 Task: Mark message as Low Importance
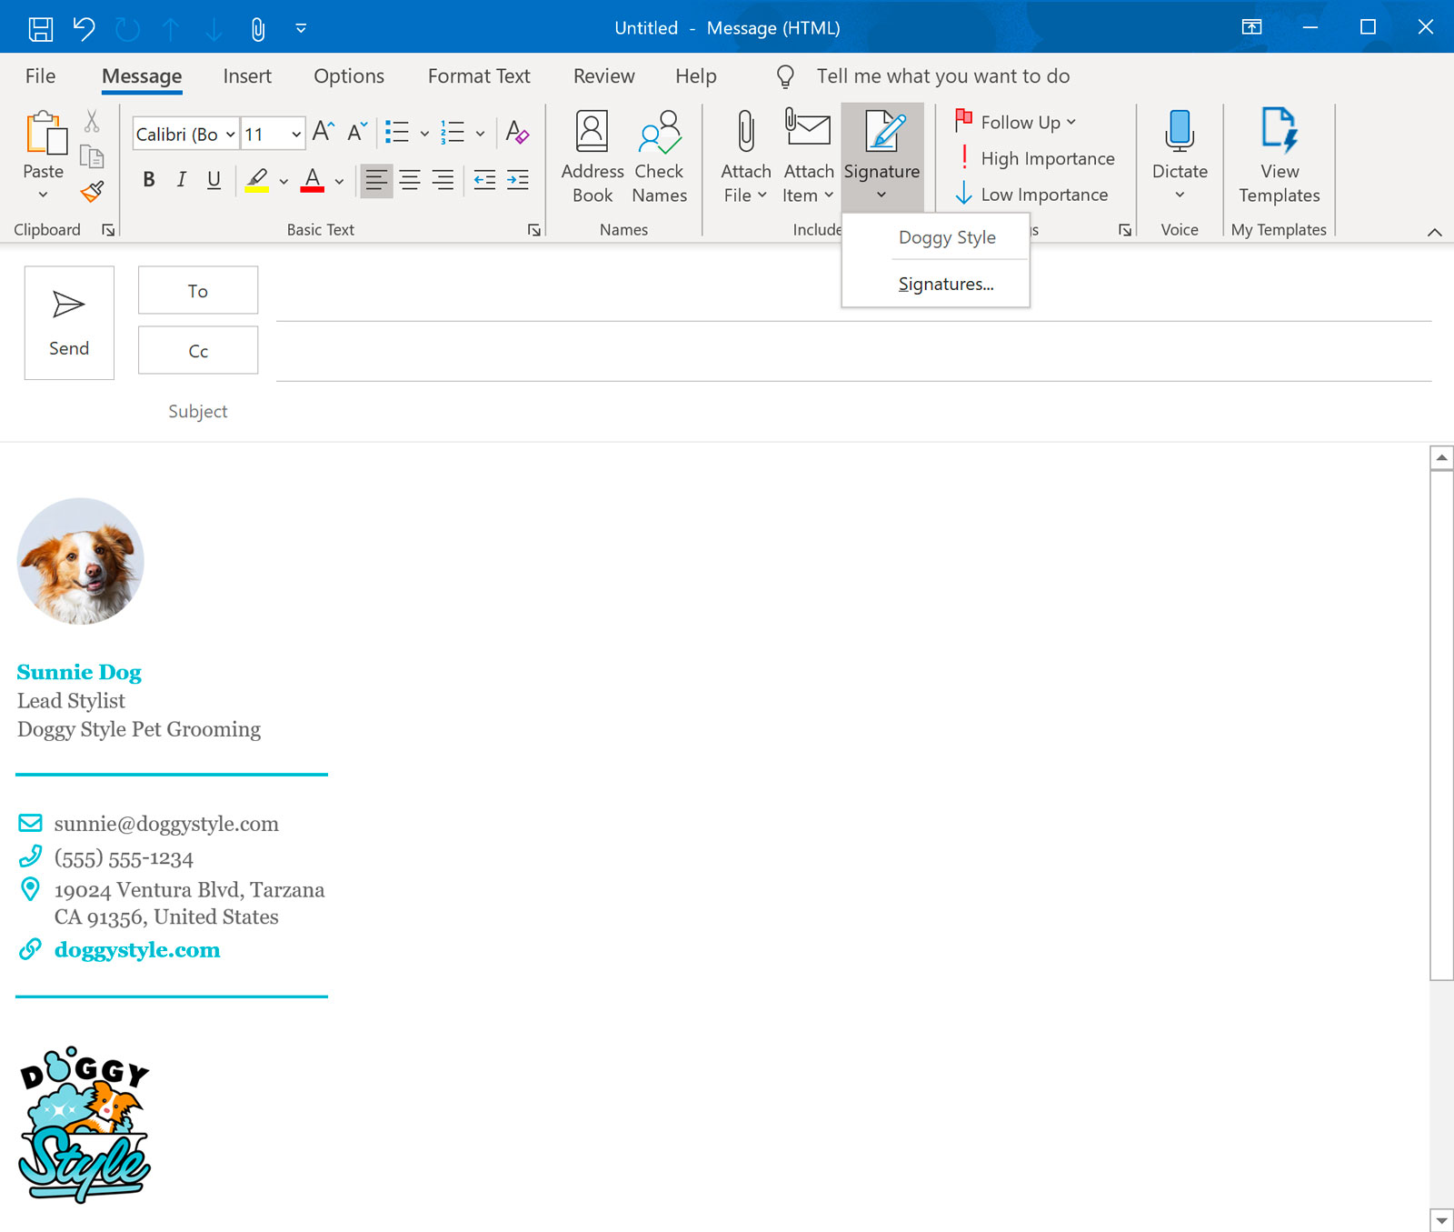1031,195
